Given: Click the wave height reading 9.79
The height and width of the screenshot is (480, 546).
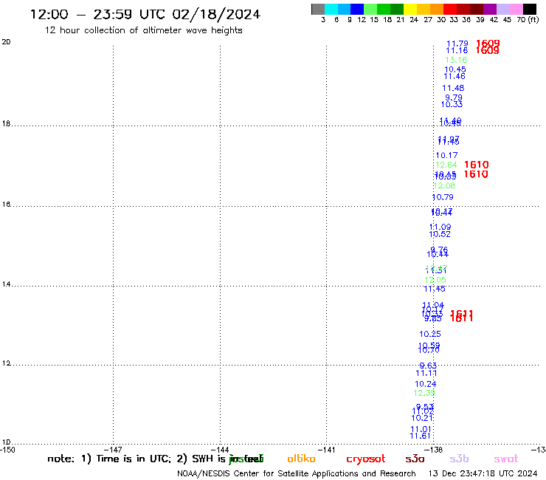Looking at the screenshot, I should 454,97.
